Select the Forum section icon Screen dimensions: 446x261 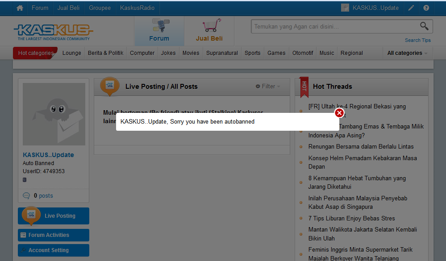click(x=159, y=30)
